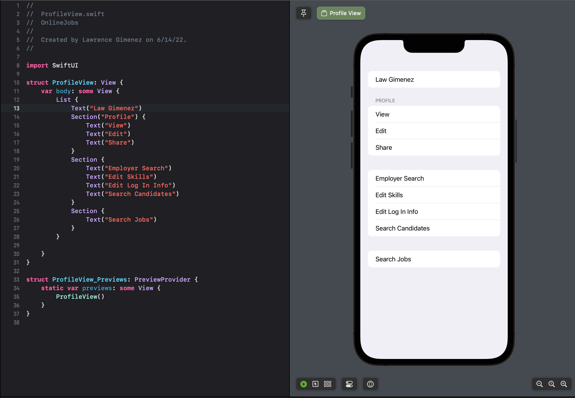Tap Employer Search row in preview

tap(434, 178)
